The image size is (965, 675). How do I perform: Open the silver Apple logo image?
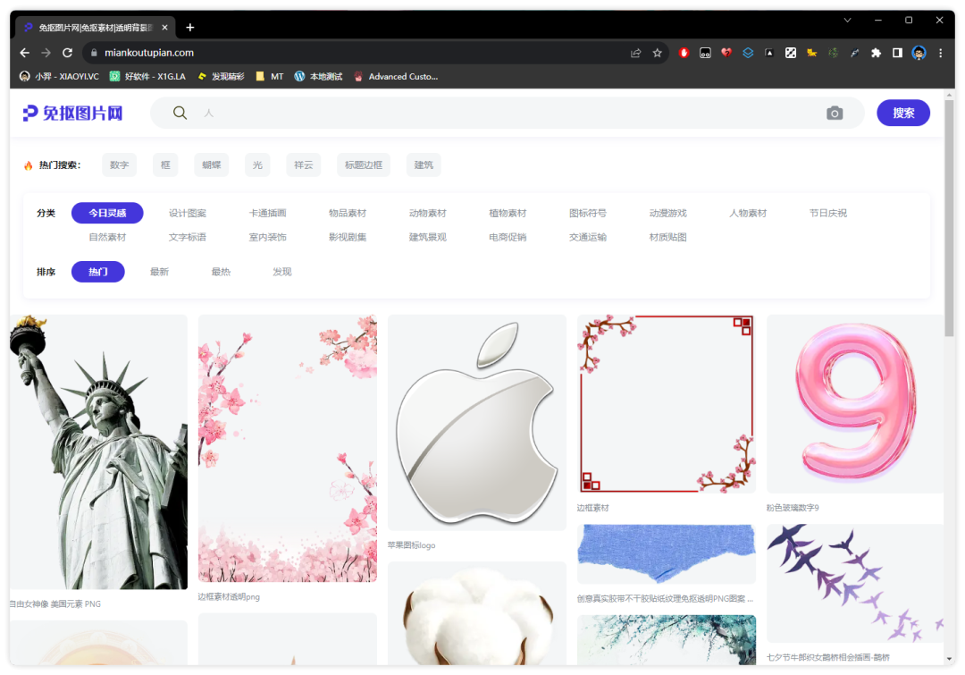[477, 423]
